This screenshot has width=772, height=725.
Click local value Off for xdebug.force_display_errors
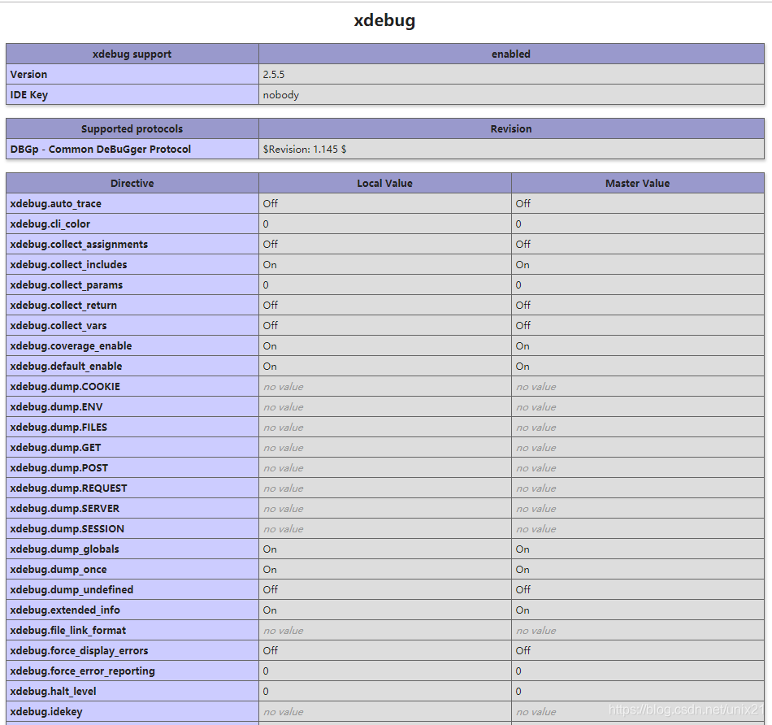[x=271, y=650]
